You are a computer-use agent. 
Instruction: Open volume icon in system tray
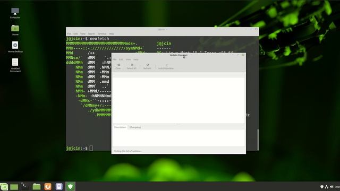tap(331, 187)
